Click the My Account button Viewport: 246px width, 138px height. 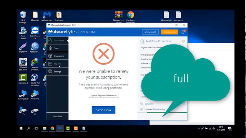point(150,32)
